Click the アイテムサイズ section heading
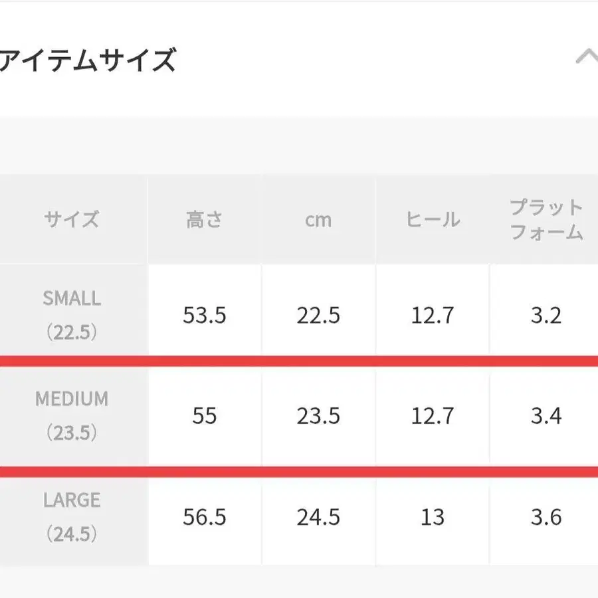This screenshot has height=598, width=598. tap(88, 60)
